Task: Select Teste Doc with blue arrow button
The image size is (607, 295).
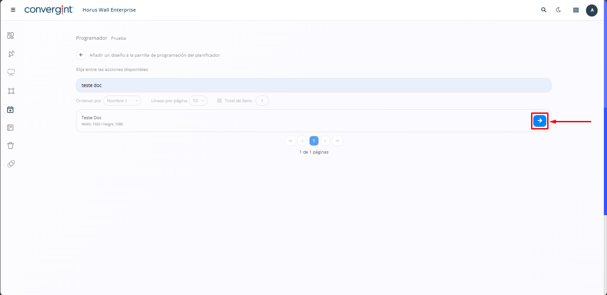Action: point(540,120)
